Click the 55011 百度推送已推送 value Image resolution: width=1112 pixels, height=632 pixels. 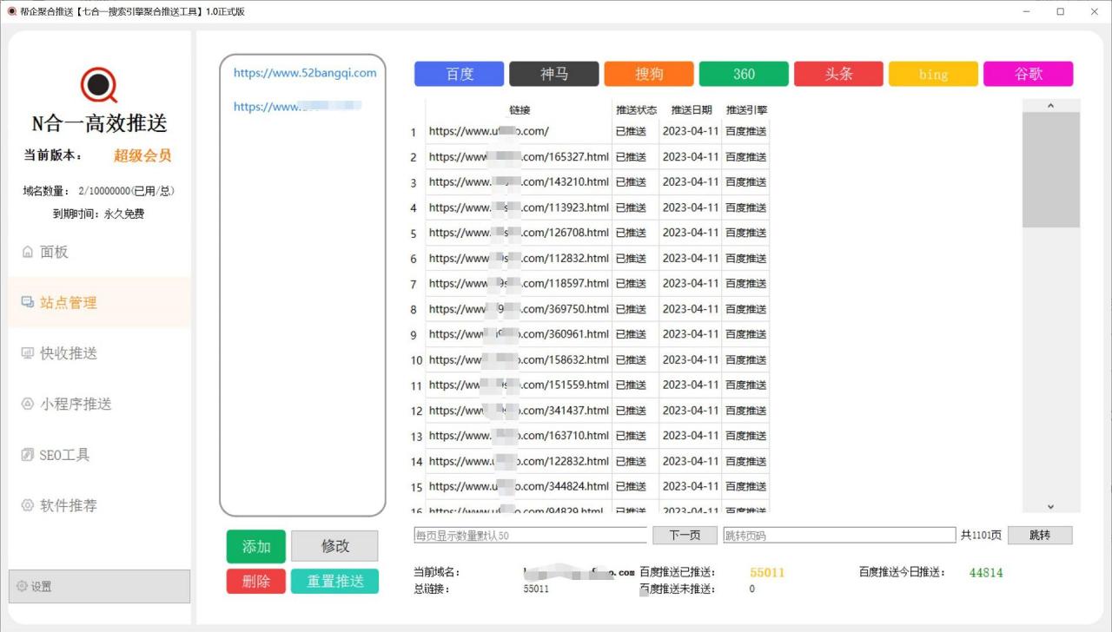click(x=767, y=572)
